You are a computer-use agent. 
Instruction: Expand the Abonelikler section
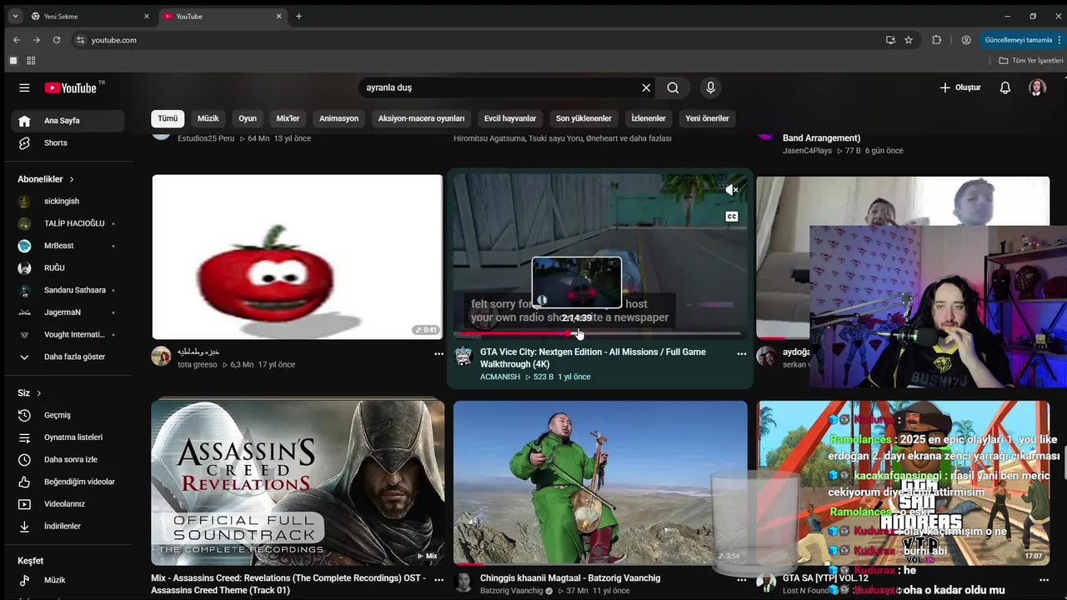46,179
